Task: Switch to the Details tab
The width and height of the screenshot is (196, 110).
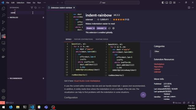Action: 69,39
